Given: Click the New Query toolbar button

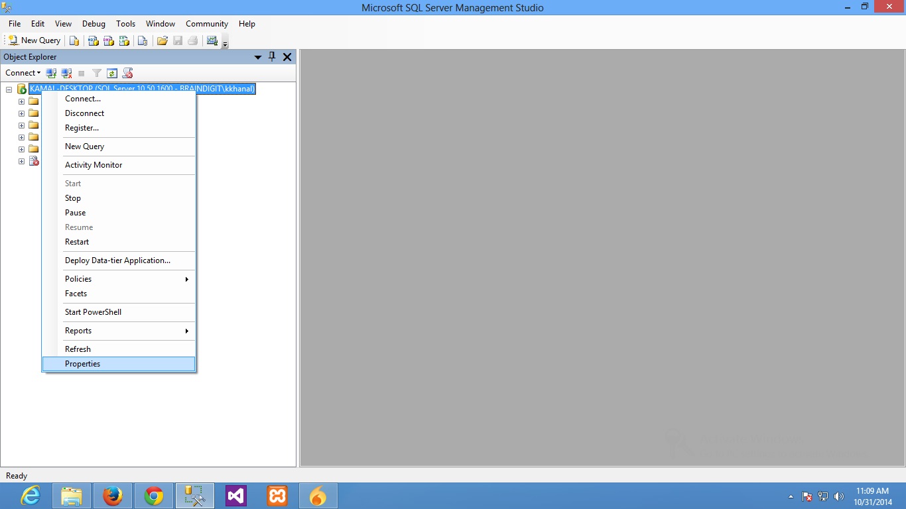Looking at the screenshot, I should [x=34, y=40].
